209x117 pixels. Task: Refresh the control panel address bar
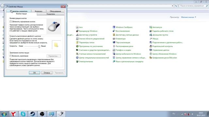[176, 6]
